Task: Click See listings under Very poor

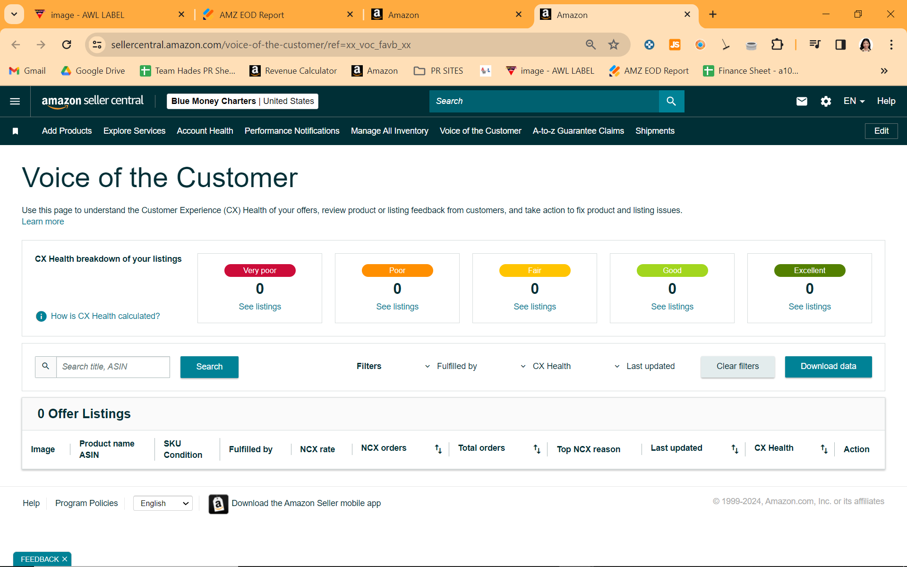Action: (x=260, y=307)
